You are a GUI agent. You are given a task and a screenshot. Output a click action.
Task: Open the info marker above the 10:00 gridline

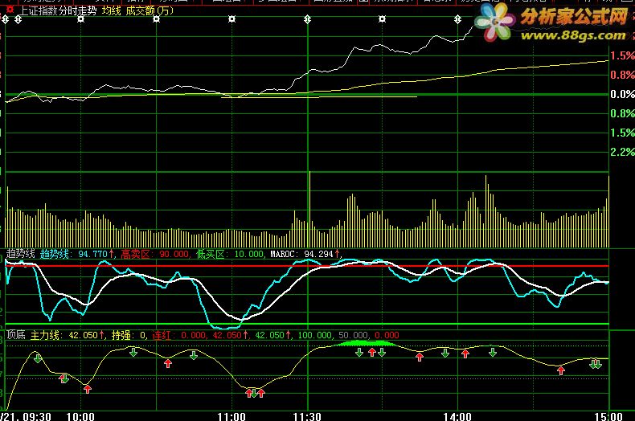[80, 19]
